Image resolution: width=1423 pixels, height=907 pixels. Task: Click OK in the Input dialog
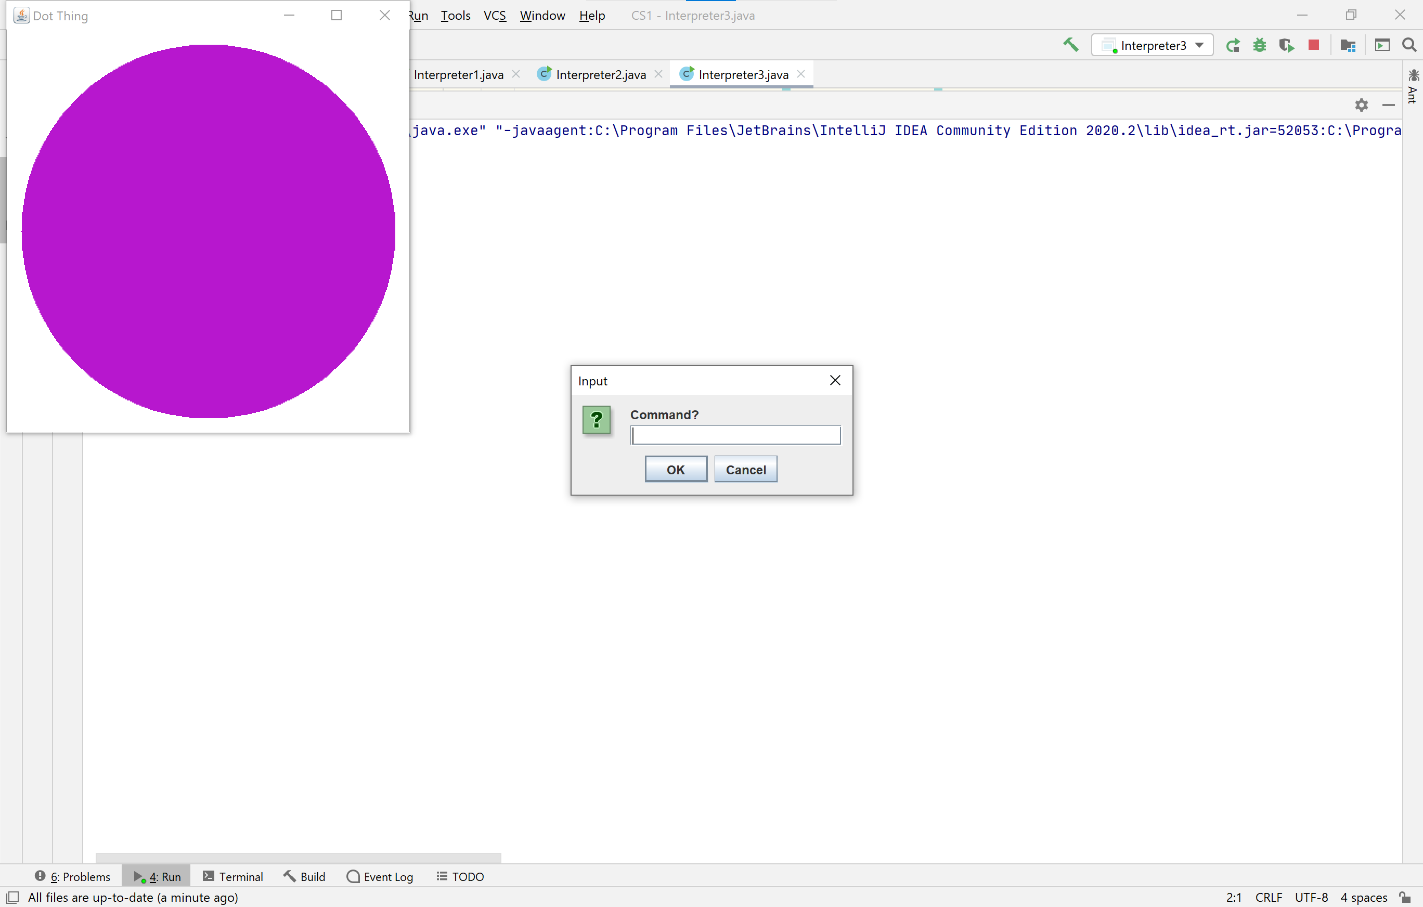(x=676, y=469)
